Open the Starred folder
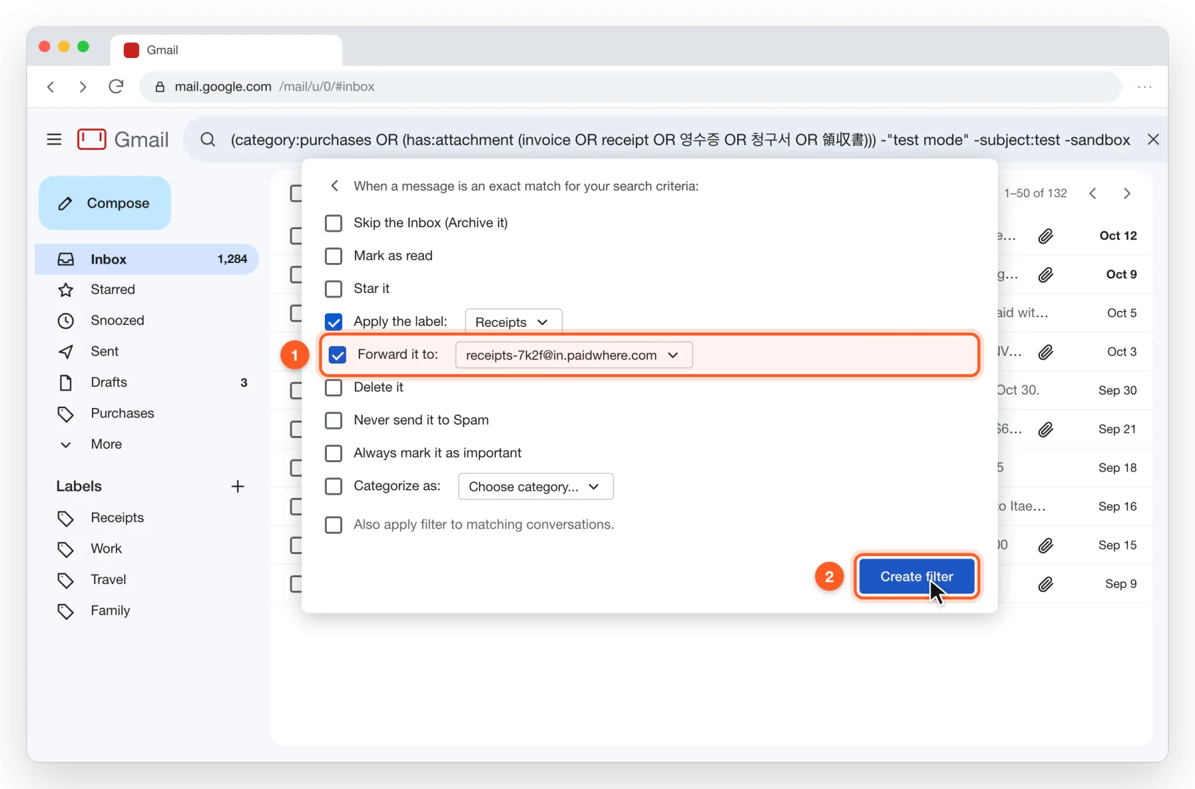 (112, 290)
